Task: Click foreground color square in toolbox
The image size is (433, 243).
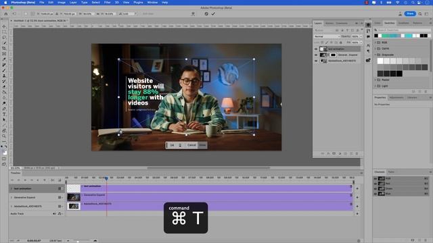Action: 3,151
